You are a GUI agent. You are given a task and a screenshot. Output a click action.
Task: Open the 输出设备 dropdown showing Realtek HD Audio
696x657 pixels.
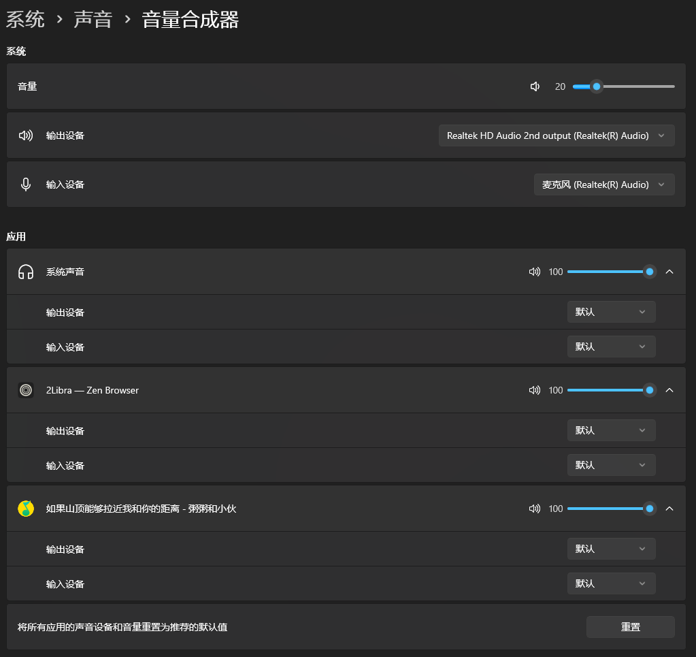[x=556, y=135]
